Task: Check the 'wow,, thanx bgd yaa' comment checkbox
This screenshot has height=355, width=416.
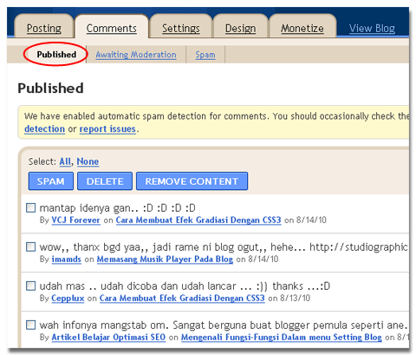Action: coord(30,247)
